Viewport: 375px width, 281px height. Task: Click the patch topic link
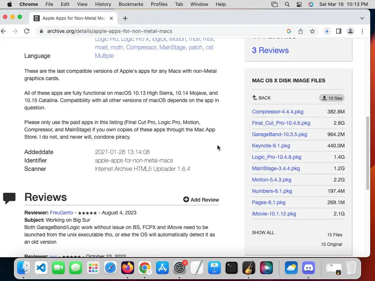pos(196,47)
